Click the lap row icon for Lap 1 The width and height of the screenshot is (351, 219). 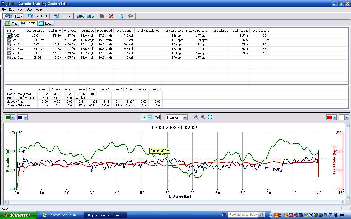click(9, 40)
